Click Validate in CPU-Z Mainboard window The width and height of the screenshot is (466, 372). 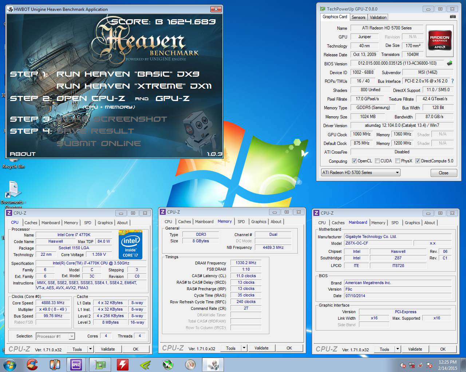click(415, 349)
